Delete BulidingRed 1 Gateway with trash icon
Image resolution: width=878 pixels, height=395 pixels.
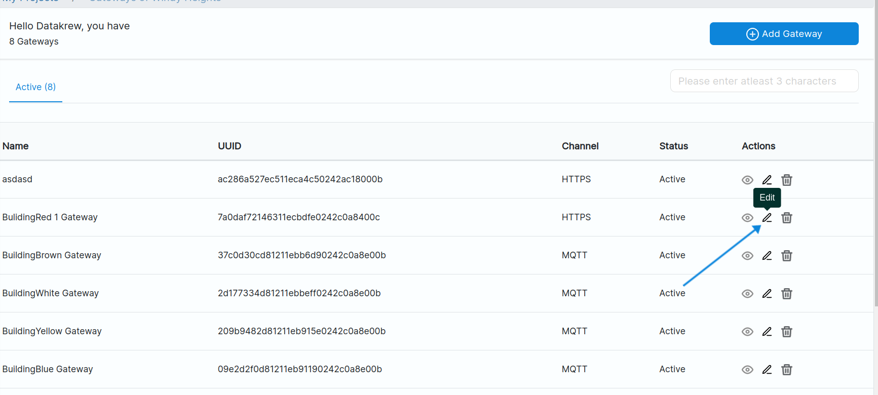pyautogui.click(x=787, y=218)
